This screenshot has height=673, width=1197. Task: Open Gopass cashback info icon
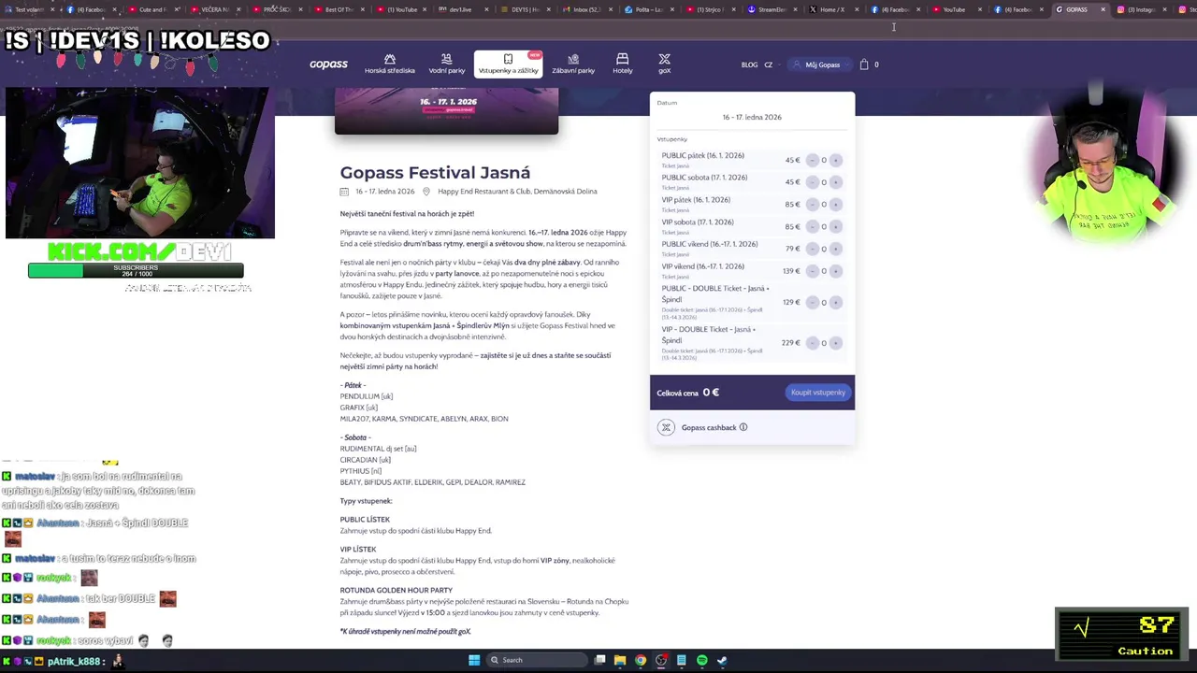(743, 427)
